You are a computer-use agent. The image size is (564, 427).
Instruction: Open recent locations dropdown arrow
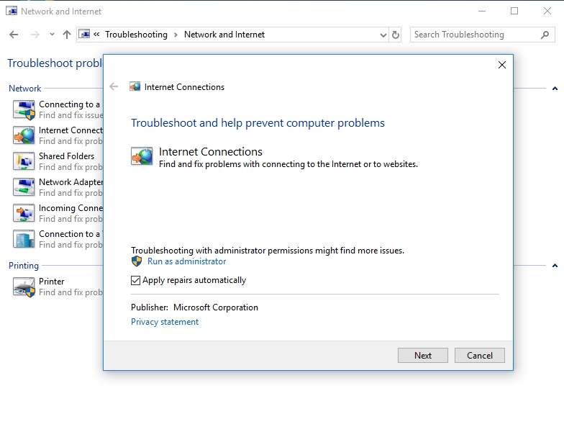52,35
